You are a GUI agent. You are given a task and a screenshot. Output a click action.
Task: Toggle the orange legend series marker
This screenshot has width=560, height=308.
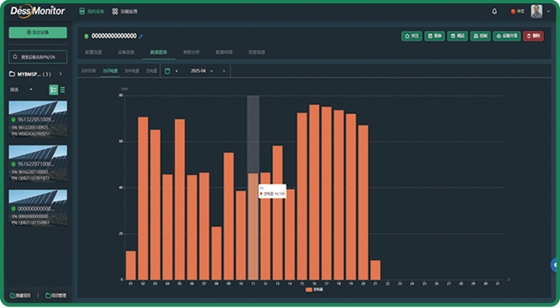(309, 290)
